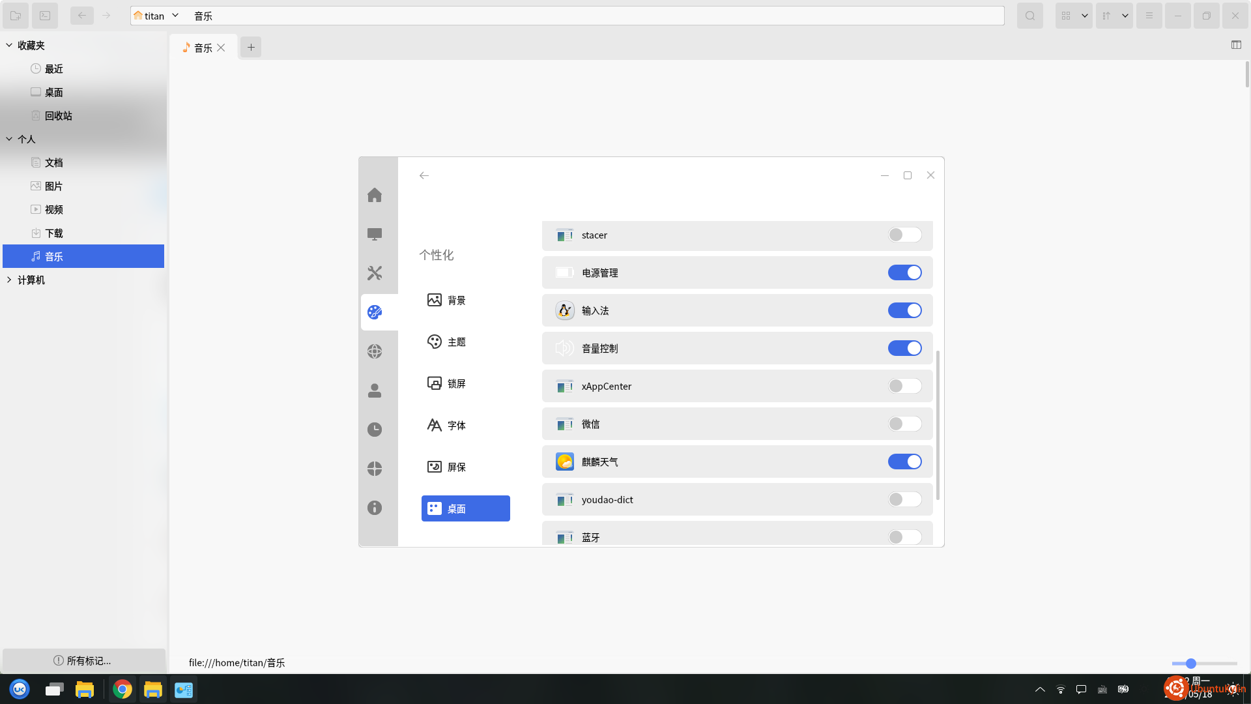Open the date and time clock icon
1251x704 pixels.
pos(375,430)
